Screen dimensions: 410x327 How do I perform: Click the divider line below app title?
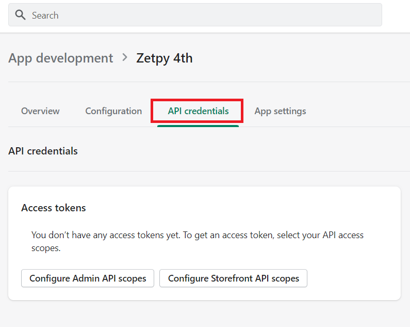coord(206,82)
